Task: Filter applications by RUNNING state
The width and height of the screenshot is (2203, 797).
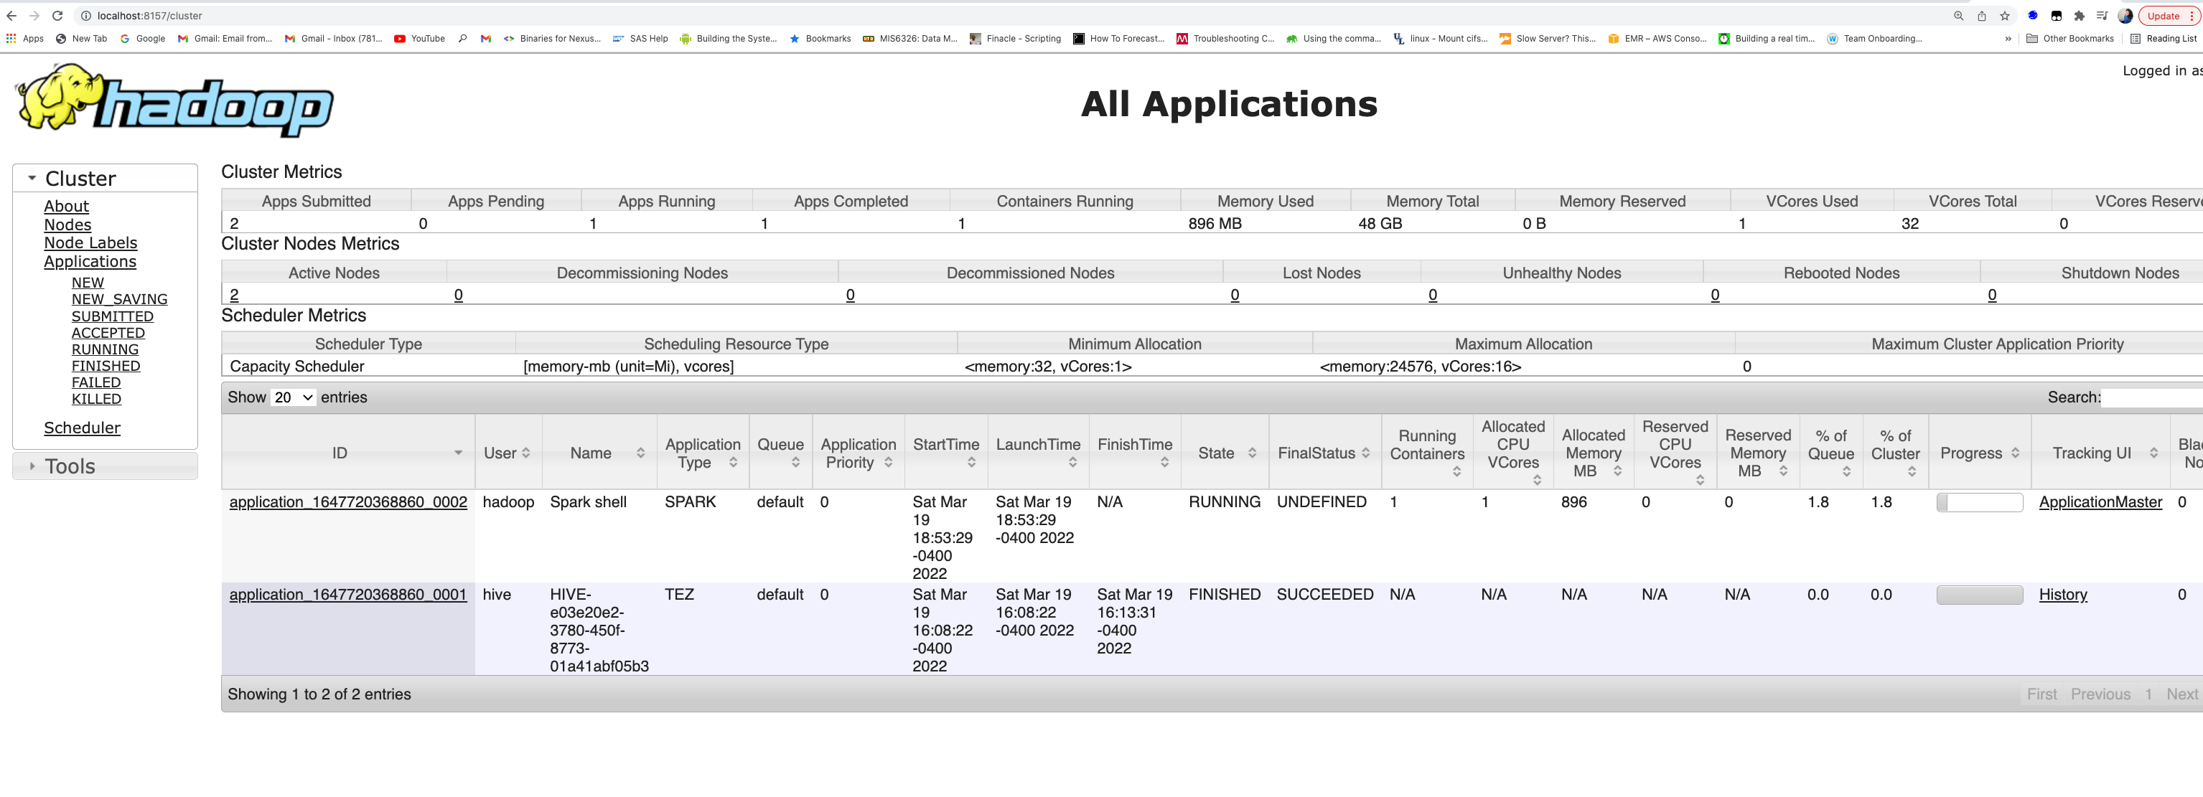Action: [x=106, y=349]
